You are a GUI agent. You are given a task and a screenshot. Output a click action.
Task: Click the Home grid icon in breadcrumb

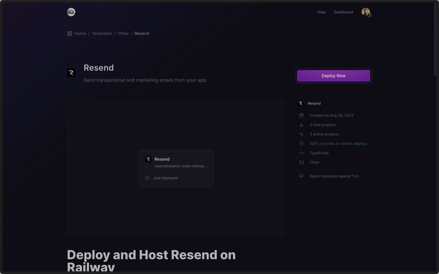pos(69,34)
